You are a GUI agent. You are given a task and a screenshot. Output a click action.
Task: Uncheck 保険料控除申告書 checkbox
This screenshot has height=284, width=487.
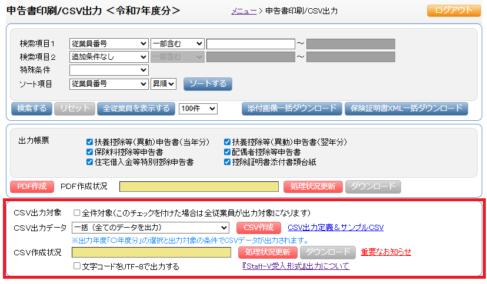pos(90,152)
